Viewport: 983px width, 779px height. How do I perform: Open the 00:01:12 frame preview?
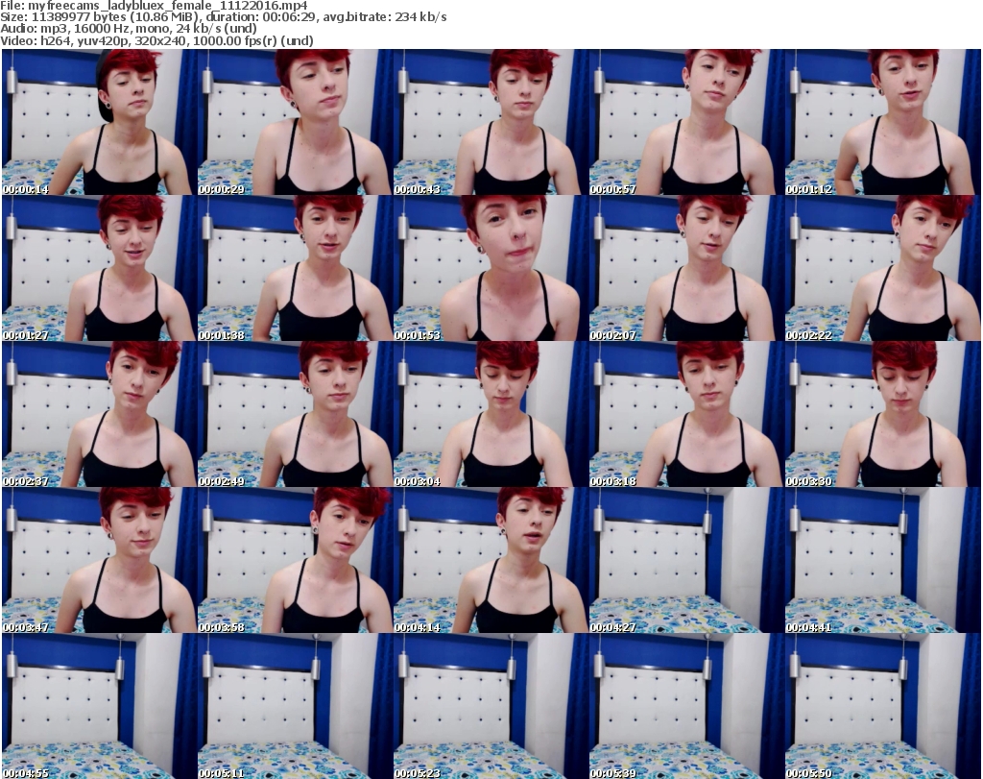883,122
